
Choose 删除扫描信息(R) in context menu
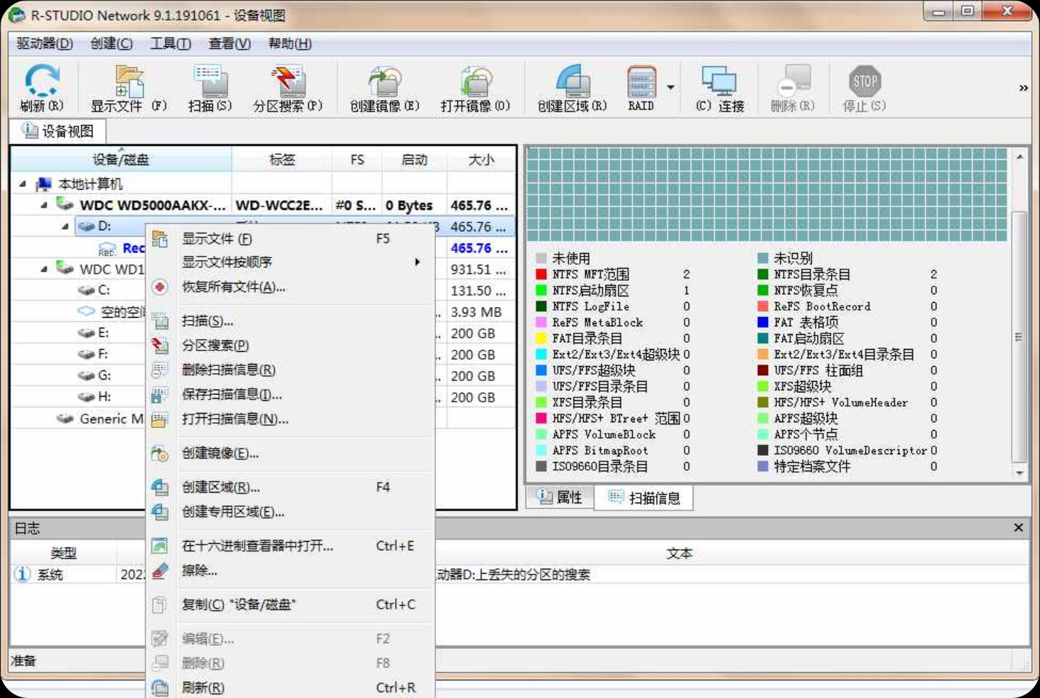click(290, 370)
